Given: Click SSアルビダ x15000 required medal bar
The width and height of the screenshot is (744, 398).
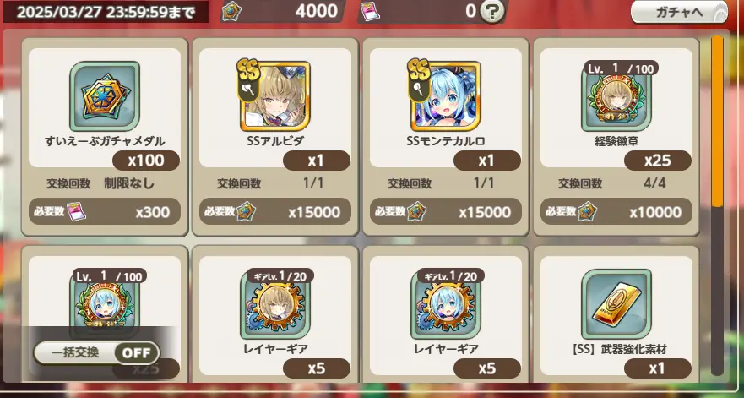Looking at the screenshot, I should click(x=275, y=212).
